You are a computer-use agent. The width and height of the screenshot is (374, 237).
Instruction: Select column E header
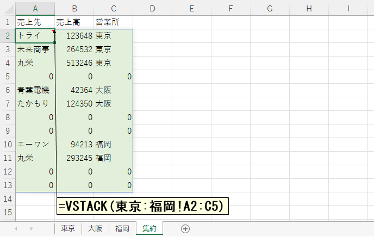coord(192,9)
